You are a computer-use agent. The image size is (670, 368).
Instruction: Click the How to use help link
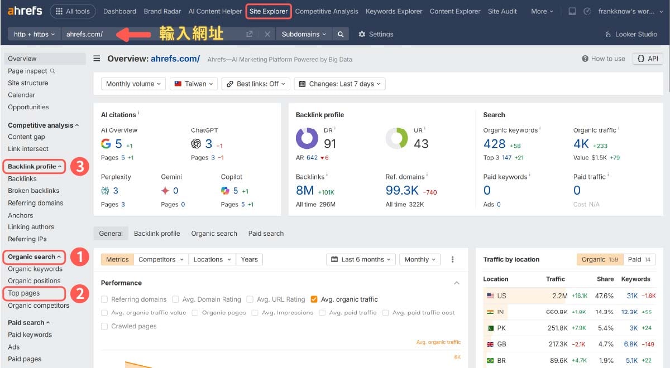pyautogui.click(x=604, y=59)
